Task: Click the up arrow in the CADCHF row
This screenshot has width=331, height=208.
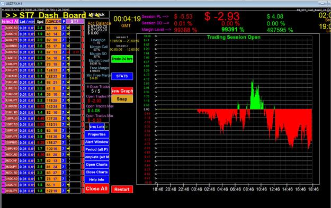Action: [68, 58]
